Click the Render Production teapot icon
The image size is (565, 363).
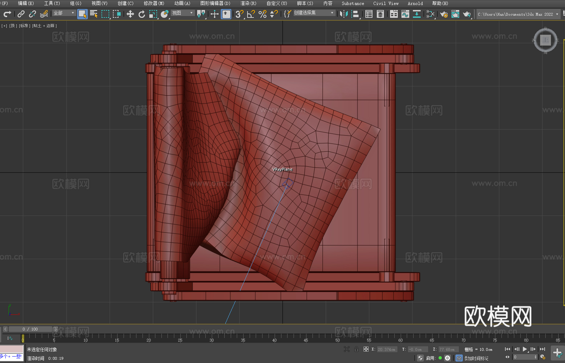click(x=467, y=14)
